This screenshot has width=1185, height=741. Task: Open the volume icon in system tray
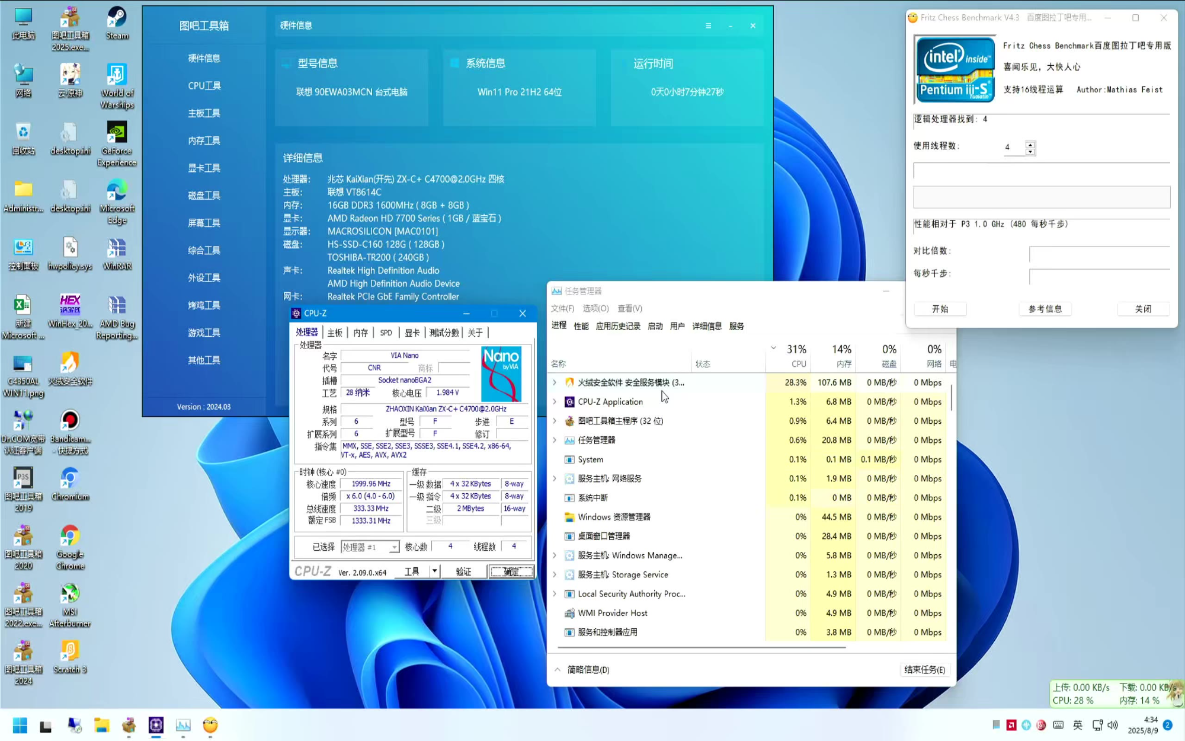[x=1113, y=725]
